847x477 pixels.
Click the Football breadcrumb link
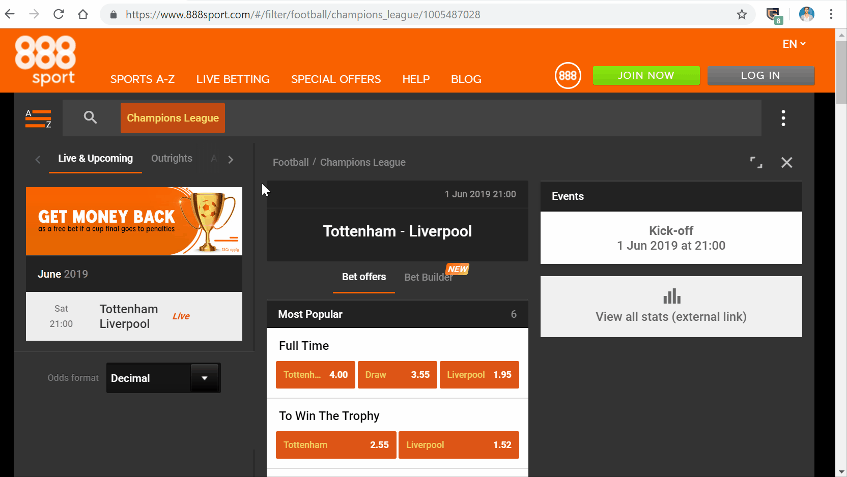[291, 162]
